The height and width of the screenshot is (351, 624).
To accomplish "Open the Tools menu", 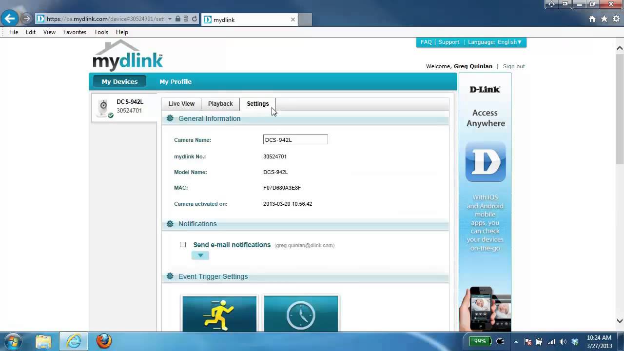I will tap(101, 32).
